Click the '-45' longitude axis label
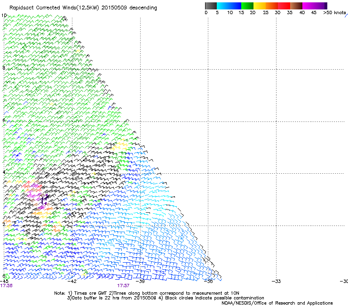The width and height of the screenshot is (348, 306). tap(4, 282)
